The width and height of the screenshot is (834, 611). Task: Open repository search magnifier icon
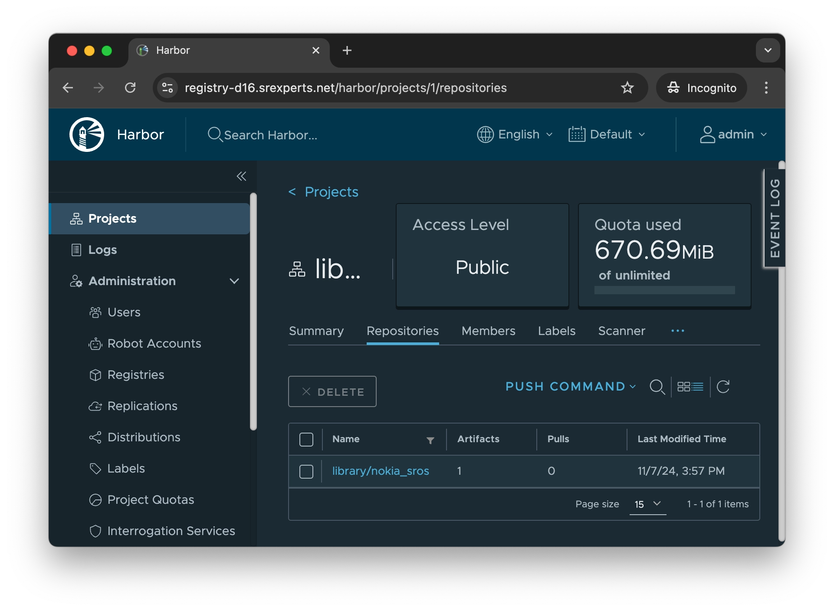pyautogui.click(x=657, y=387)
